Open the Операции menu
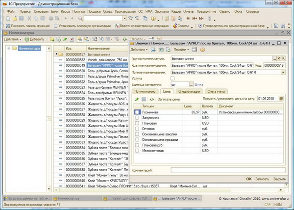The width and height of the screenshot is (294, 210). coord(41,11)
